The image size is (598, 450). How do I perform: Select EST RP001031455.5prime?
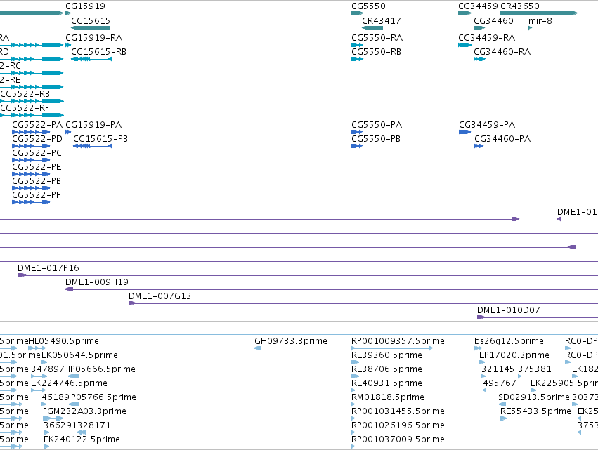tap(398, 411)
